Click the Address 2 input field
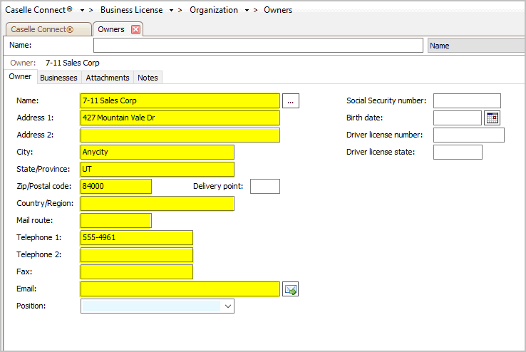The image size is (526, 352). coord(180,135)
